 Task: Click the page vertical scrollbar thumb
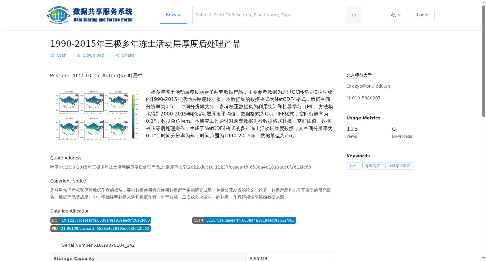pyautogui.click(x=484, y=61)
